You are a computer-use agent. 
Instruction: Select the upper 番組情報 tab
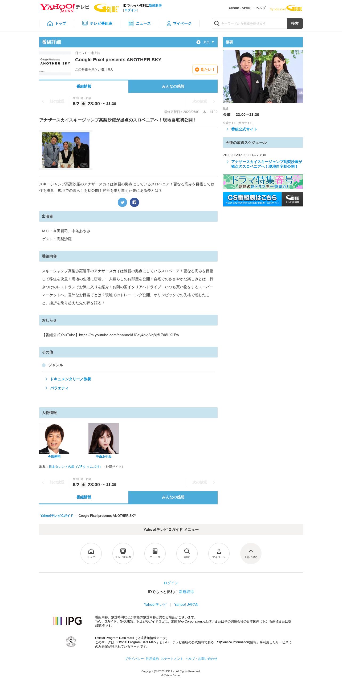click(84, 86)
